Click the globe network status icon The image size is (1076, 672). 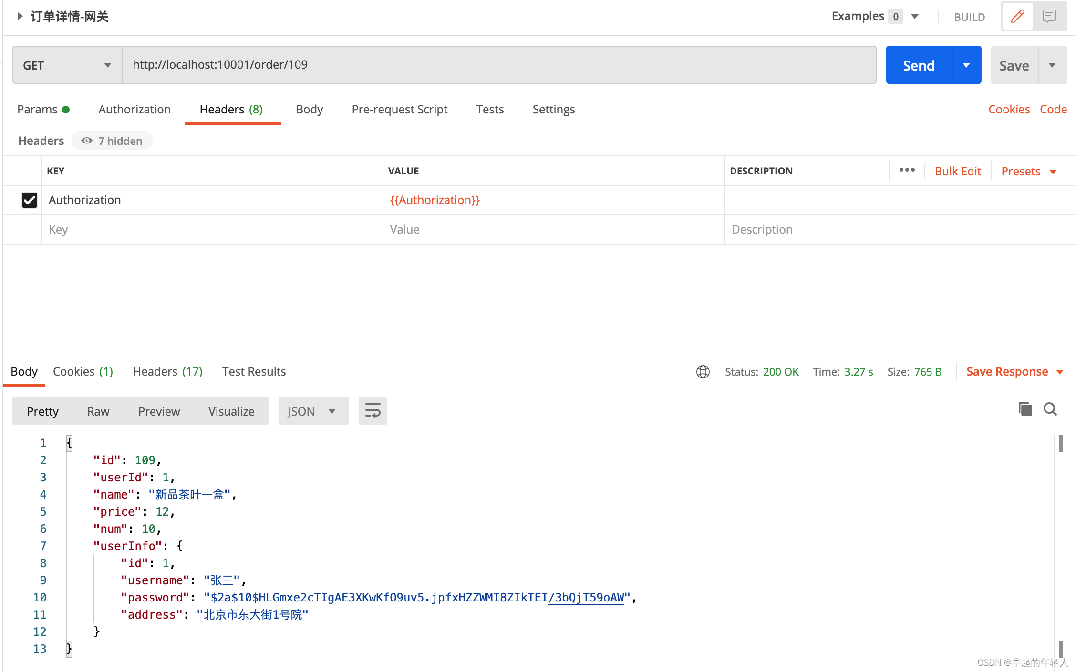tap(703, 371)
